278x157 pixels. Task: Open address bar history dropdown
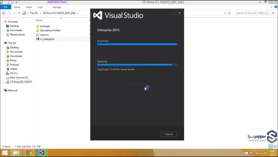(225, 13)
